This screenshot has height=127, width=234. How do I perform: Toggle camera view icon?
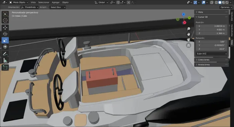pos(189,40)
